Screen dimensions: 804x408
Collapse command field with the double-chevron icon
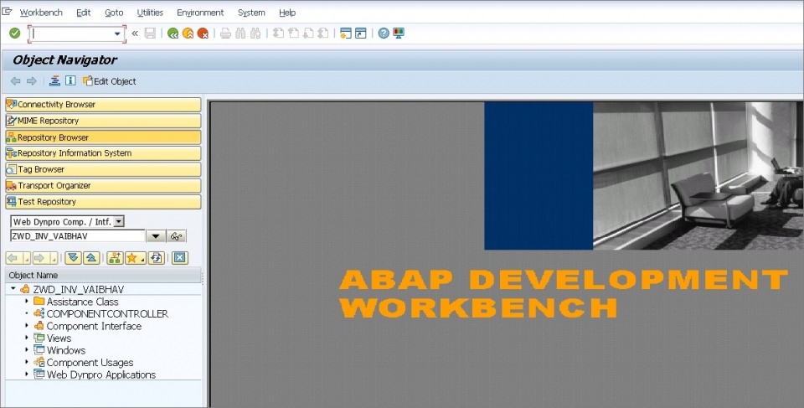tap(135, 34)
